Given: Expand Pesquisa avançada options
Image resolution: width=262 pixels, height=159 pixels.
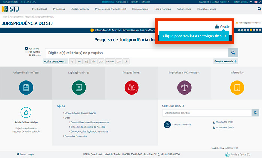Looking at the screenshot, I should [226, 61].
